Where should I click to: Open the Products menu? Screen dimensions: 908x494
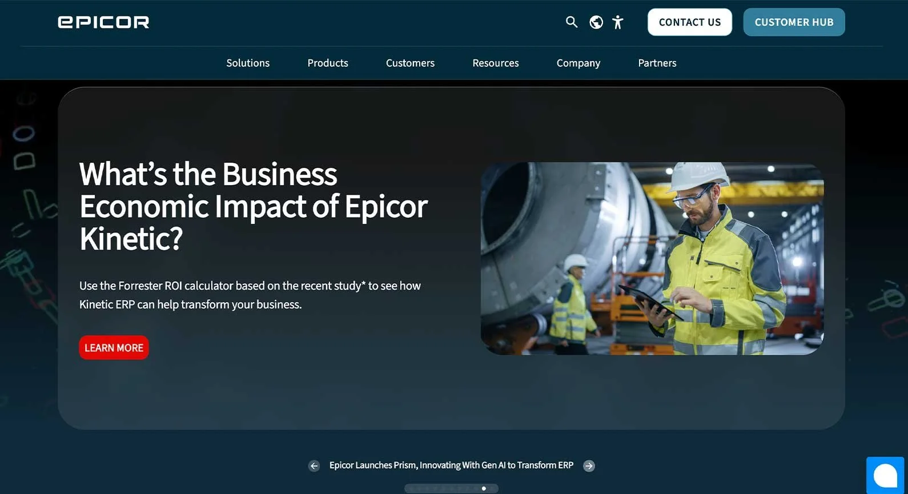pyautogui.click(x=328, y=63)
